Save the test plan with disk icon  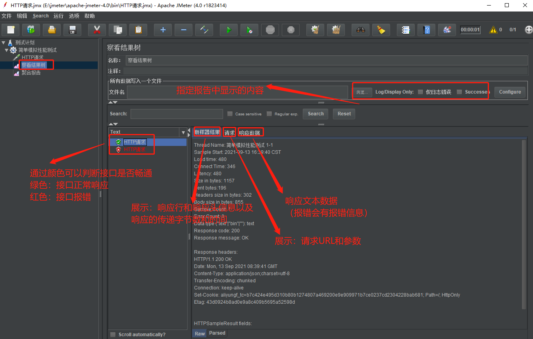pyautogui.click(x=72, y=30)
